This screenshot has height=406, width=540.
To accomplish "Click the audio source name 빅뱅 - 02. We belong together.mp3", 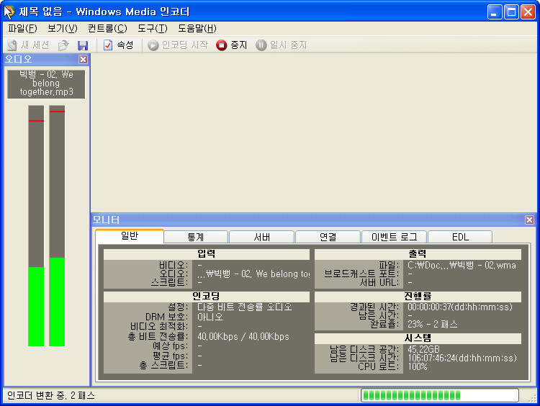I will pos(46,84).
